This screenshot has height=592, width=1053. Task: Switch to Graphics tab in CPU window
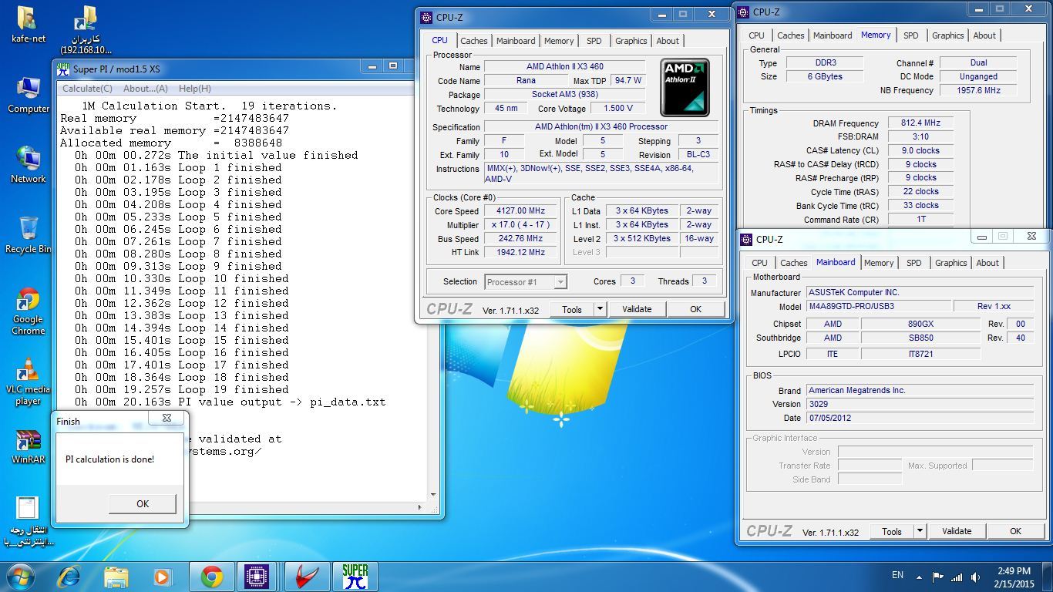[x=631, y=41]
